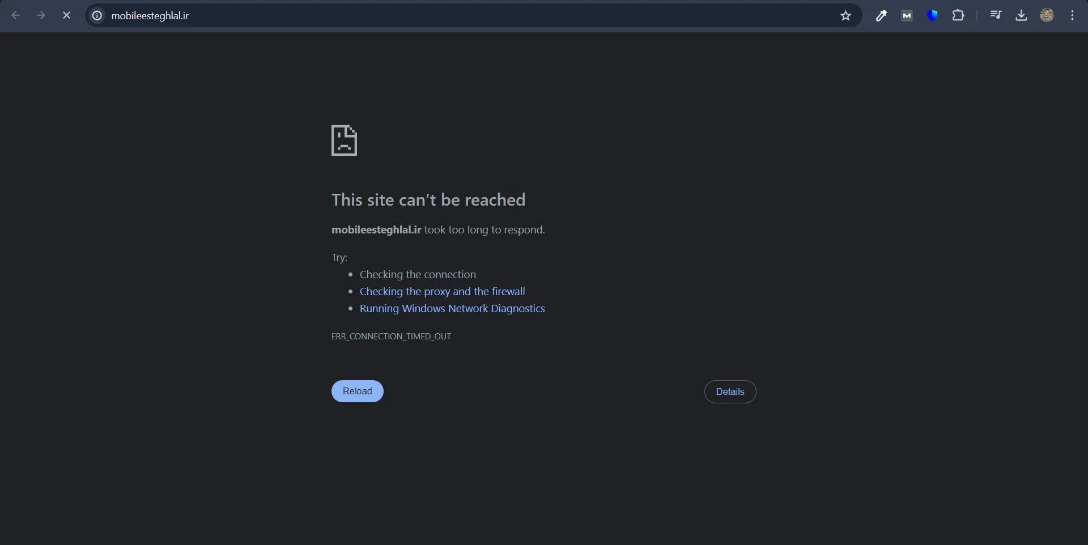Click the back navigation arrow

click(x=16, y=16)
